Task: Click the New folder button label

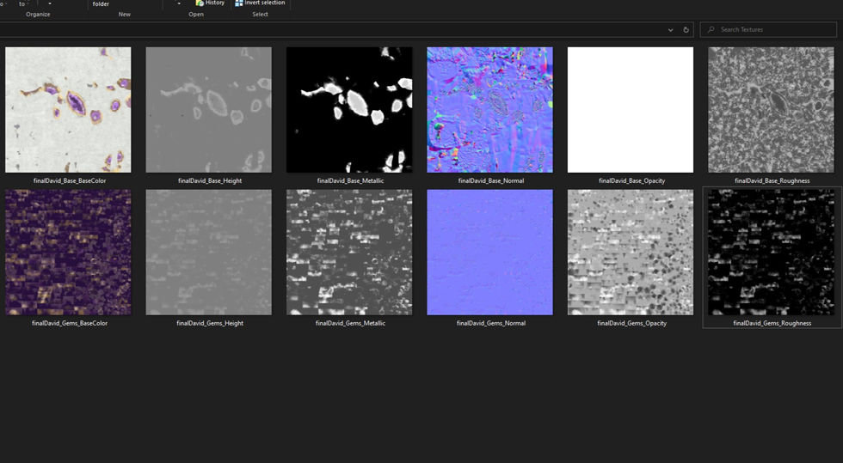Action: point(101,3)
